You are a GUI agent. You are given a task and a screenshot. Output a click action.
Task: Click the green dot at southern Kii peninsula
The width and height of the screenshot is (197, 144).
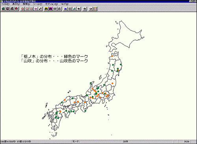pyautogui.click(x=85, y=111)
